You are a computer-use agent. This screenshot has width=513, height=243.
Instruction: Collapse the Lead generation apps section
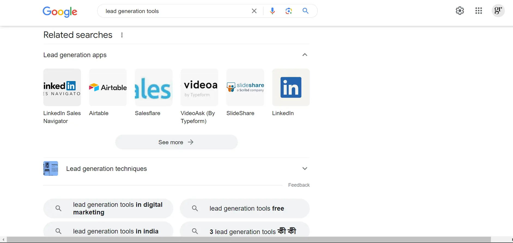[305, 55]
